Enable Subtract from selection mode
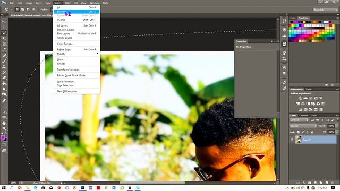Image resolution: width=340 pixels, height=191 pixels. click(28, 10)
